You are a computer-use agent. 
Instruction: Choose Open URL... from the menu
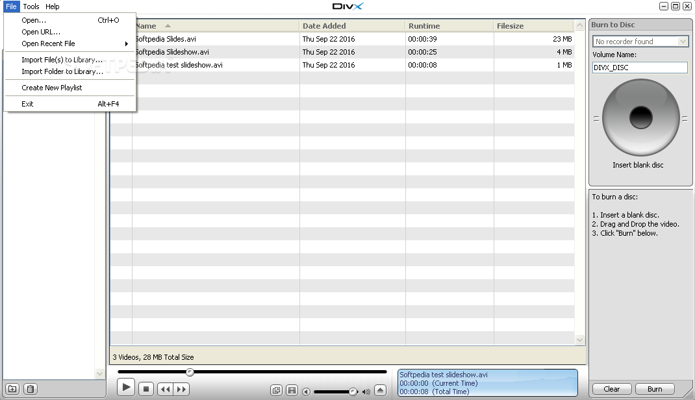coord(70,32)
